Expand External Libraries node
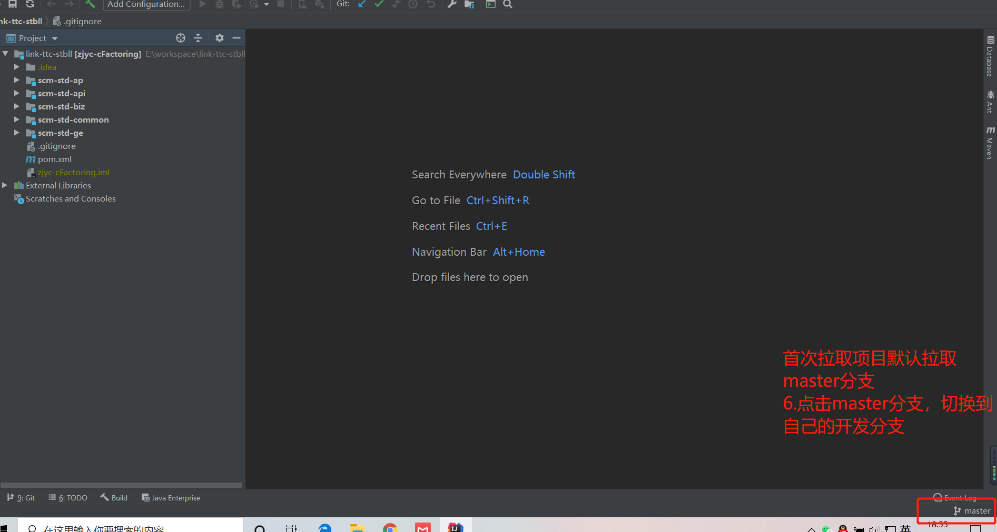Screen dimensions: 997x532 point(5,185)
